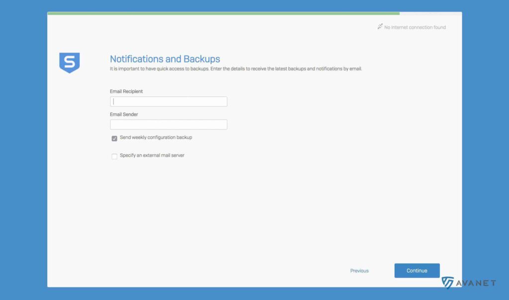
Task: Click the 'Specify an external mail server' label
Action: coord(152,155)
